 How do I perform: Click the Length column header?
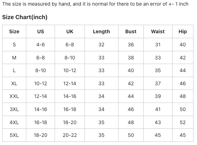pos(102,31)
